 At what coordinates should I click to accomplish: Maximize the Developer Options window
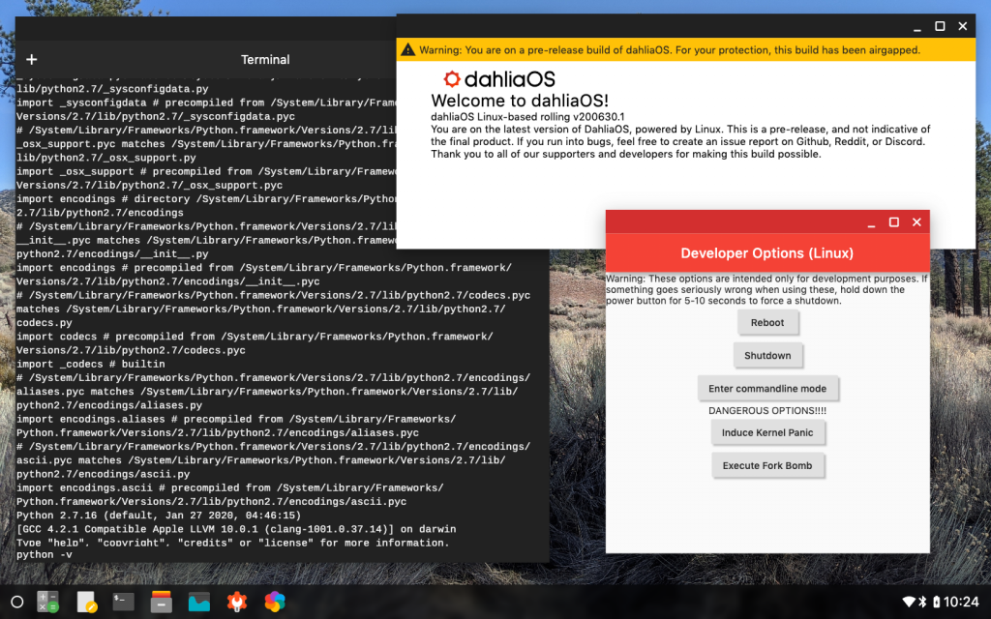pyautogui.click(x=894, y=222)
